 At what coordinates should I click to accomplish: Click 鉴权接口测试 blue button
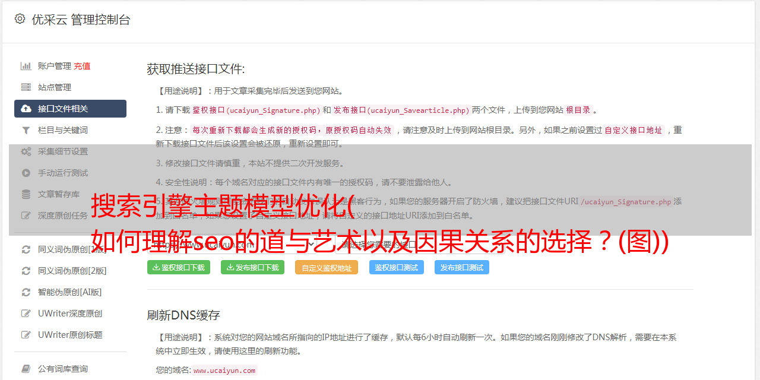point(397,267)
